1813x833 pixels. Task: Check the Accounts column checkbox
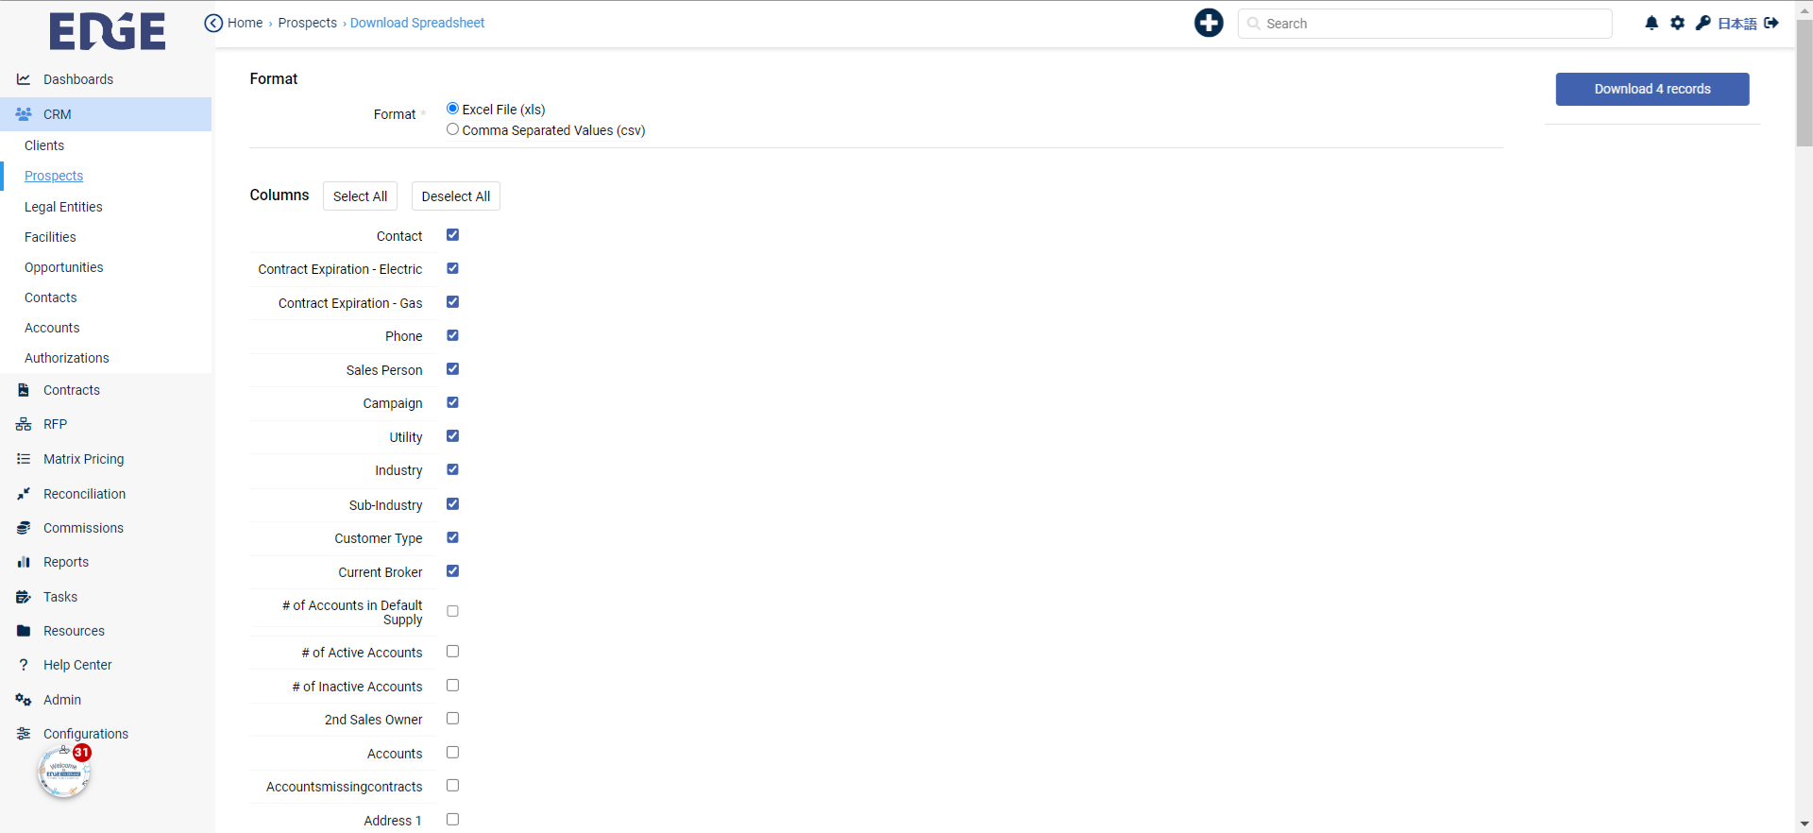coord(452,753)
